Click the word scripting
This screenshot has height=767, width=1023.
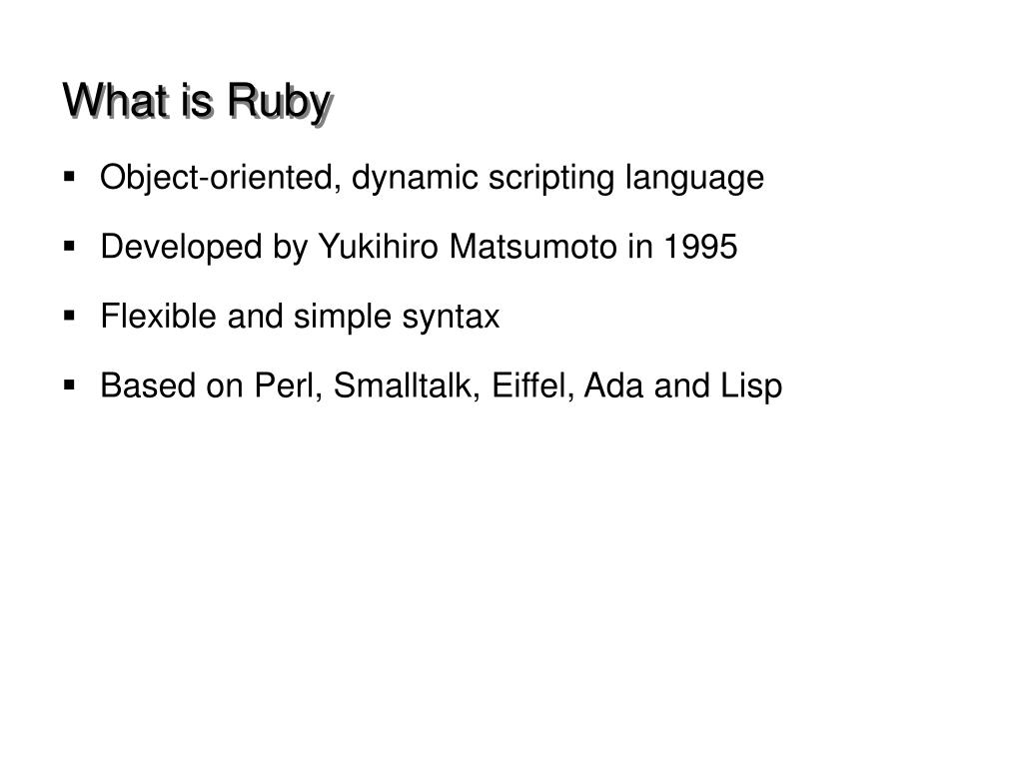coord(551,179)
